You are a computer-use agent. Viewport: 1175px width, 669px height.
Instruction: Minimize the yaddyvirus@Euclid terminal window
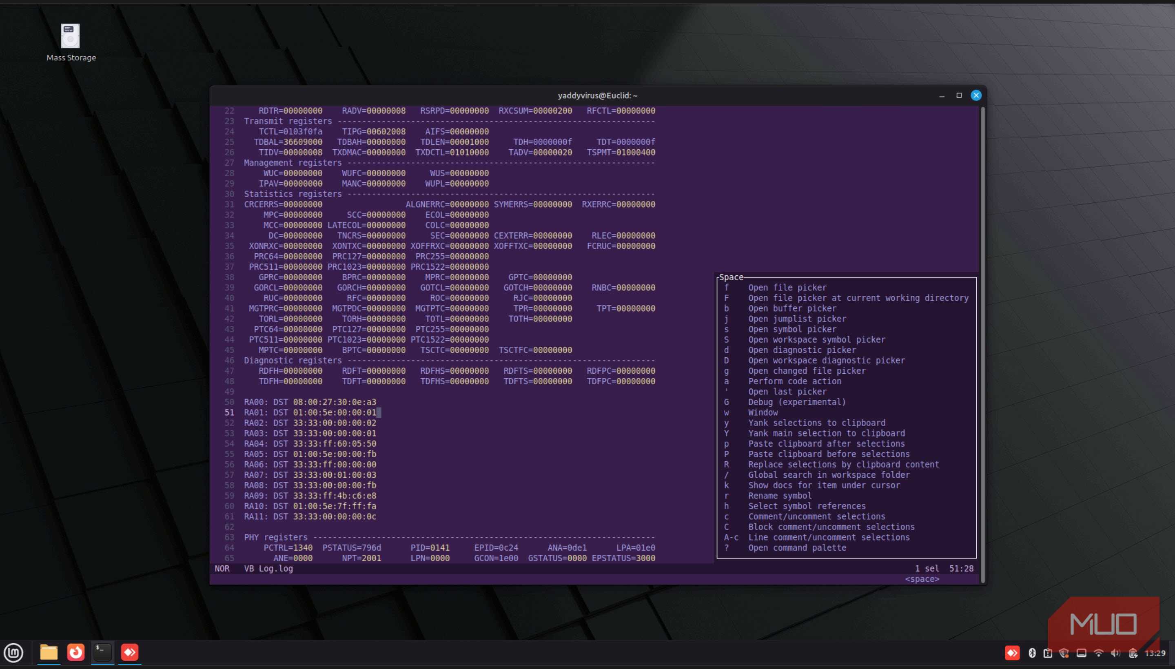[942, 95]
